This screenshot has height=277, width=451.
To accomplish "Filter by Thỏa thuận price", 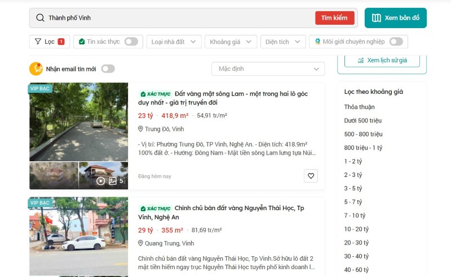I will 359,107.
